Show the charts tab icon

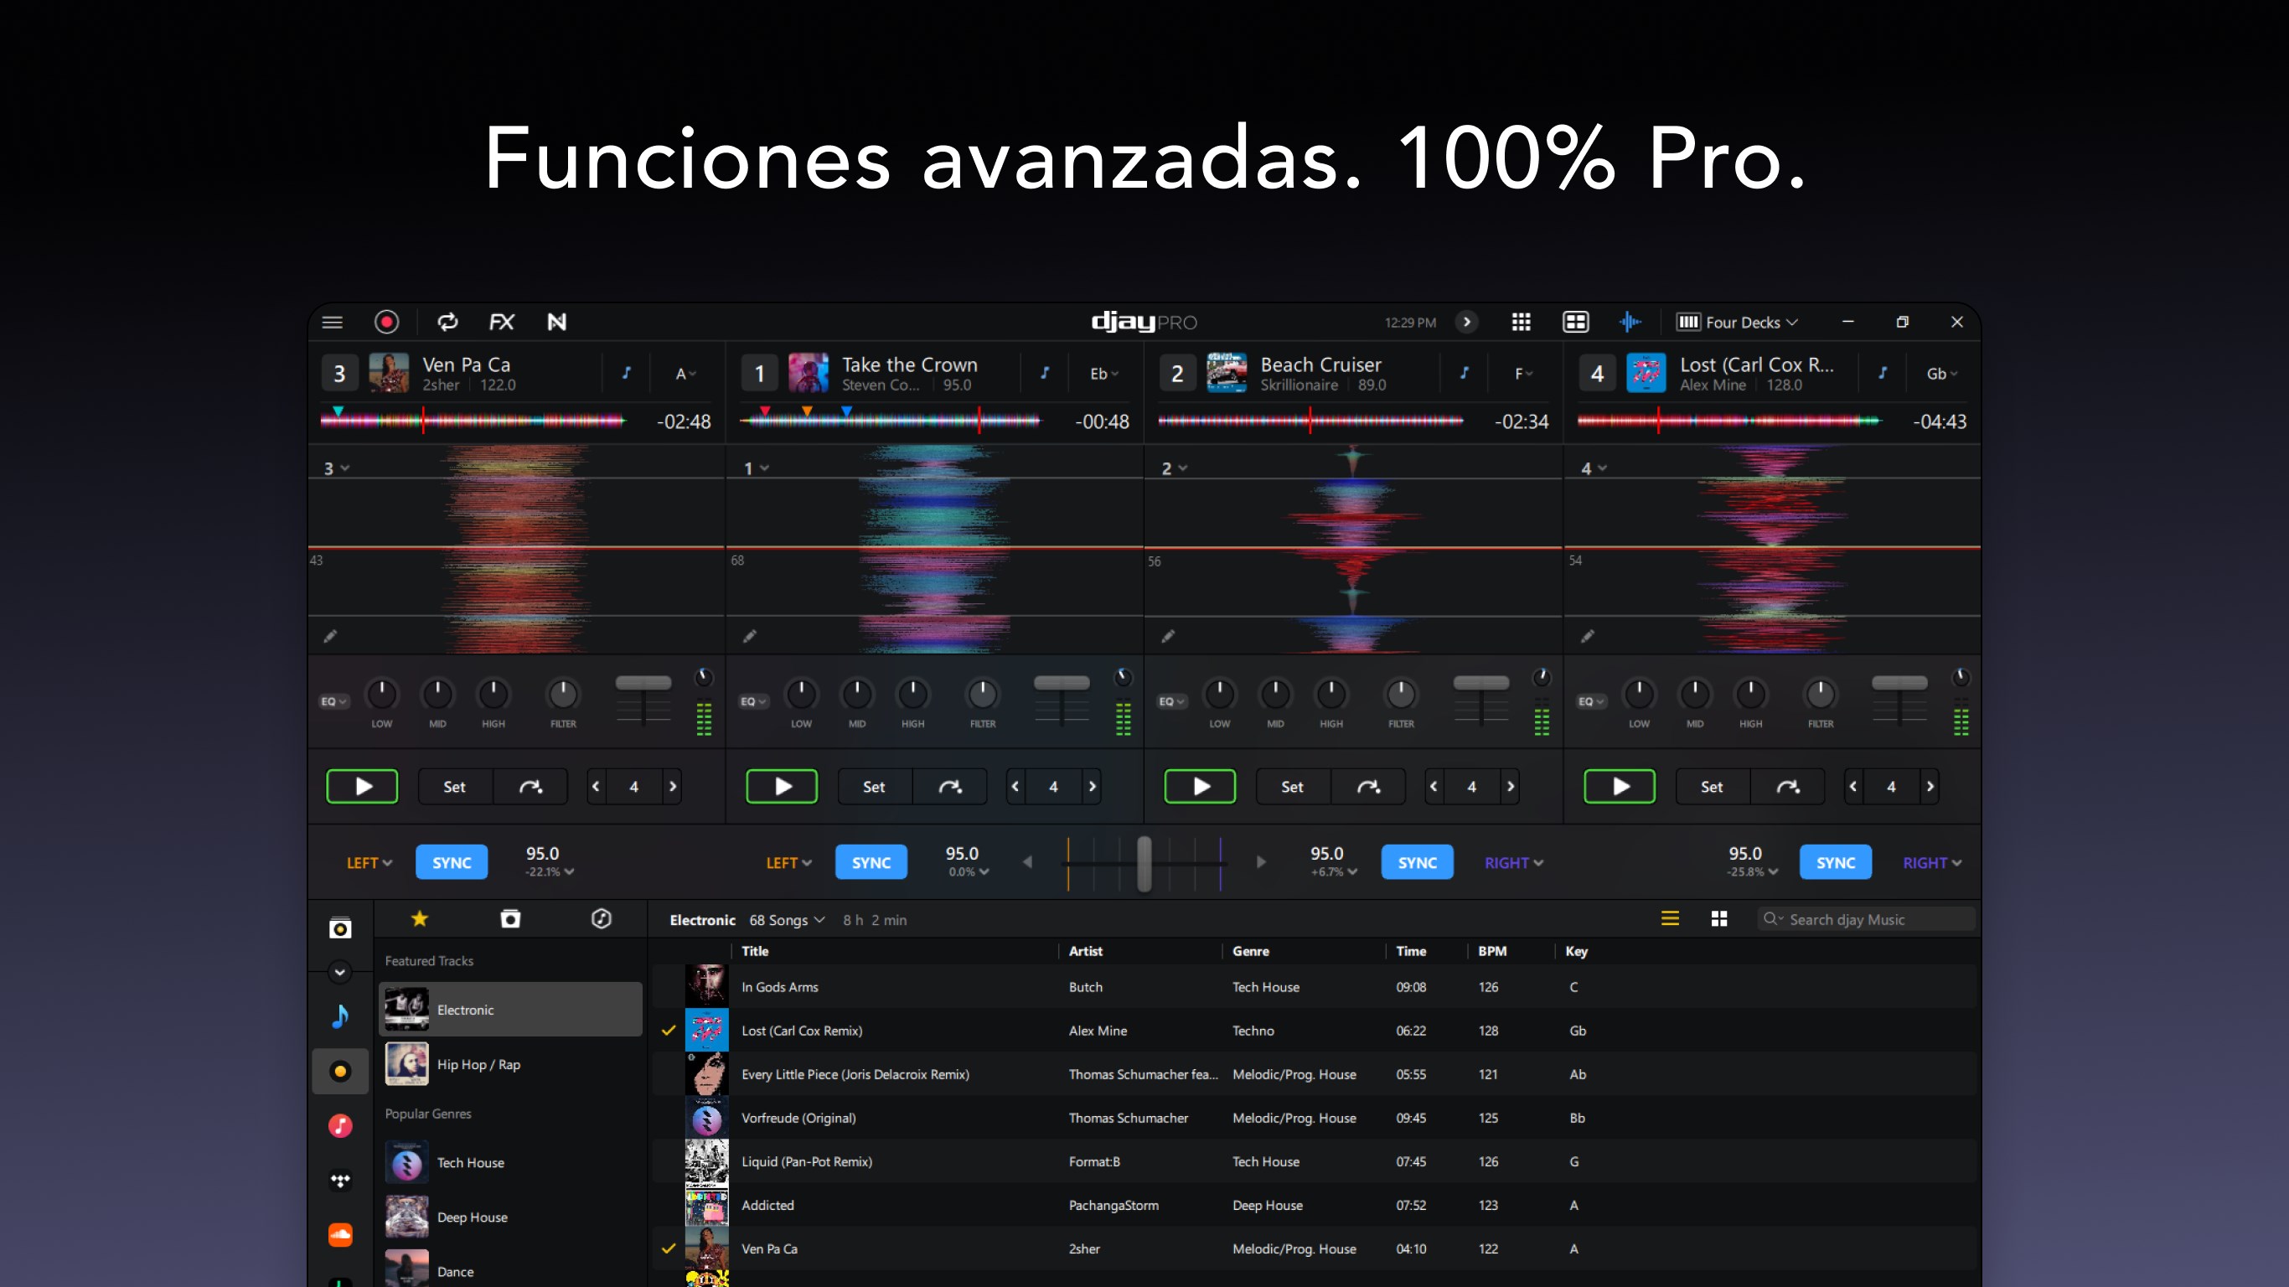(602, 919)
